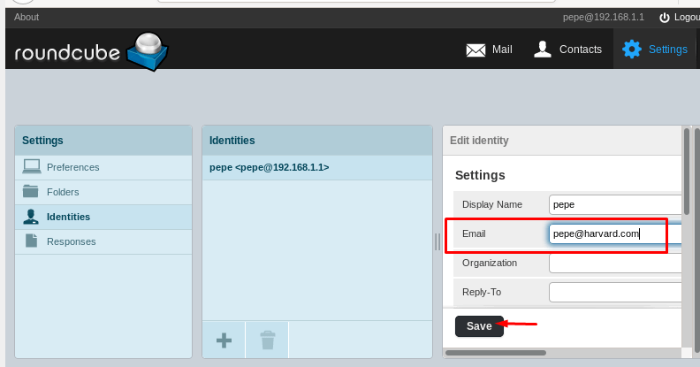The width and height of the screenshot is (700, 367).
Task: Click the About link
Action: 27,17
